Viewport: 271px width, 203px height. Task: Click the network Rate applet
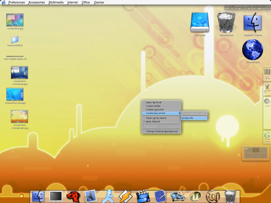point(267,89)
